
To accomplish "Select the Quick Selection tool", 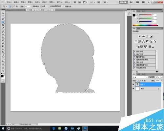I will click(3, 22).
